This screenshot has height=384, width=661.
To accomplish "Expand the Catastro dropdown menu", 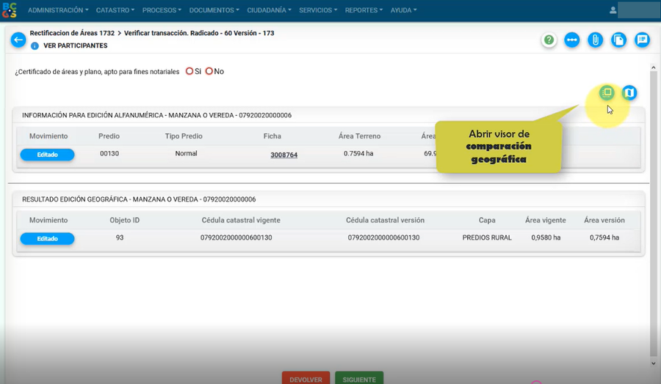I will click(115, 10).
